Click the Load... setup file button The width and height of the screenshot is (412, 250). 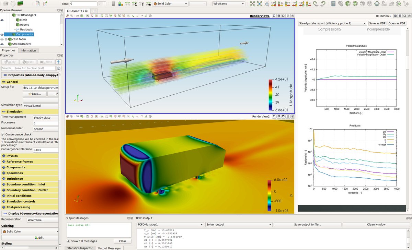[34, 94]
